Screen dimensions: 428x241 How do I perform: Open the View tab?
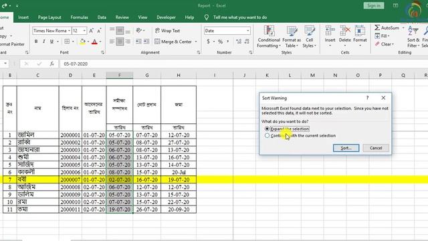(142, 17)
